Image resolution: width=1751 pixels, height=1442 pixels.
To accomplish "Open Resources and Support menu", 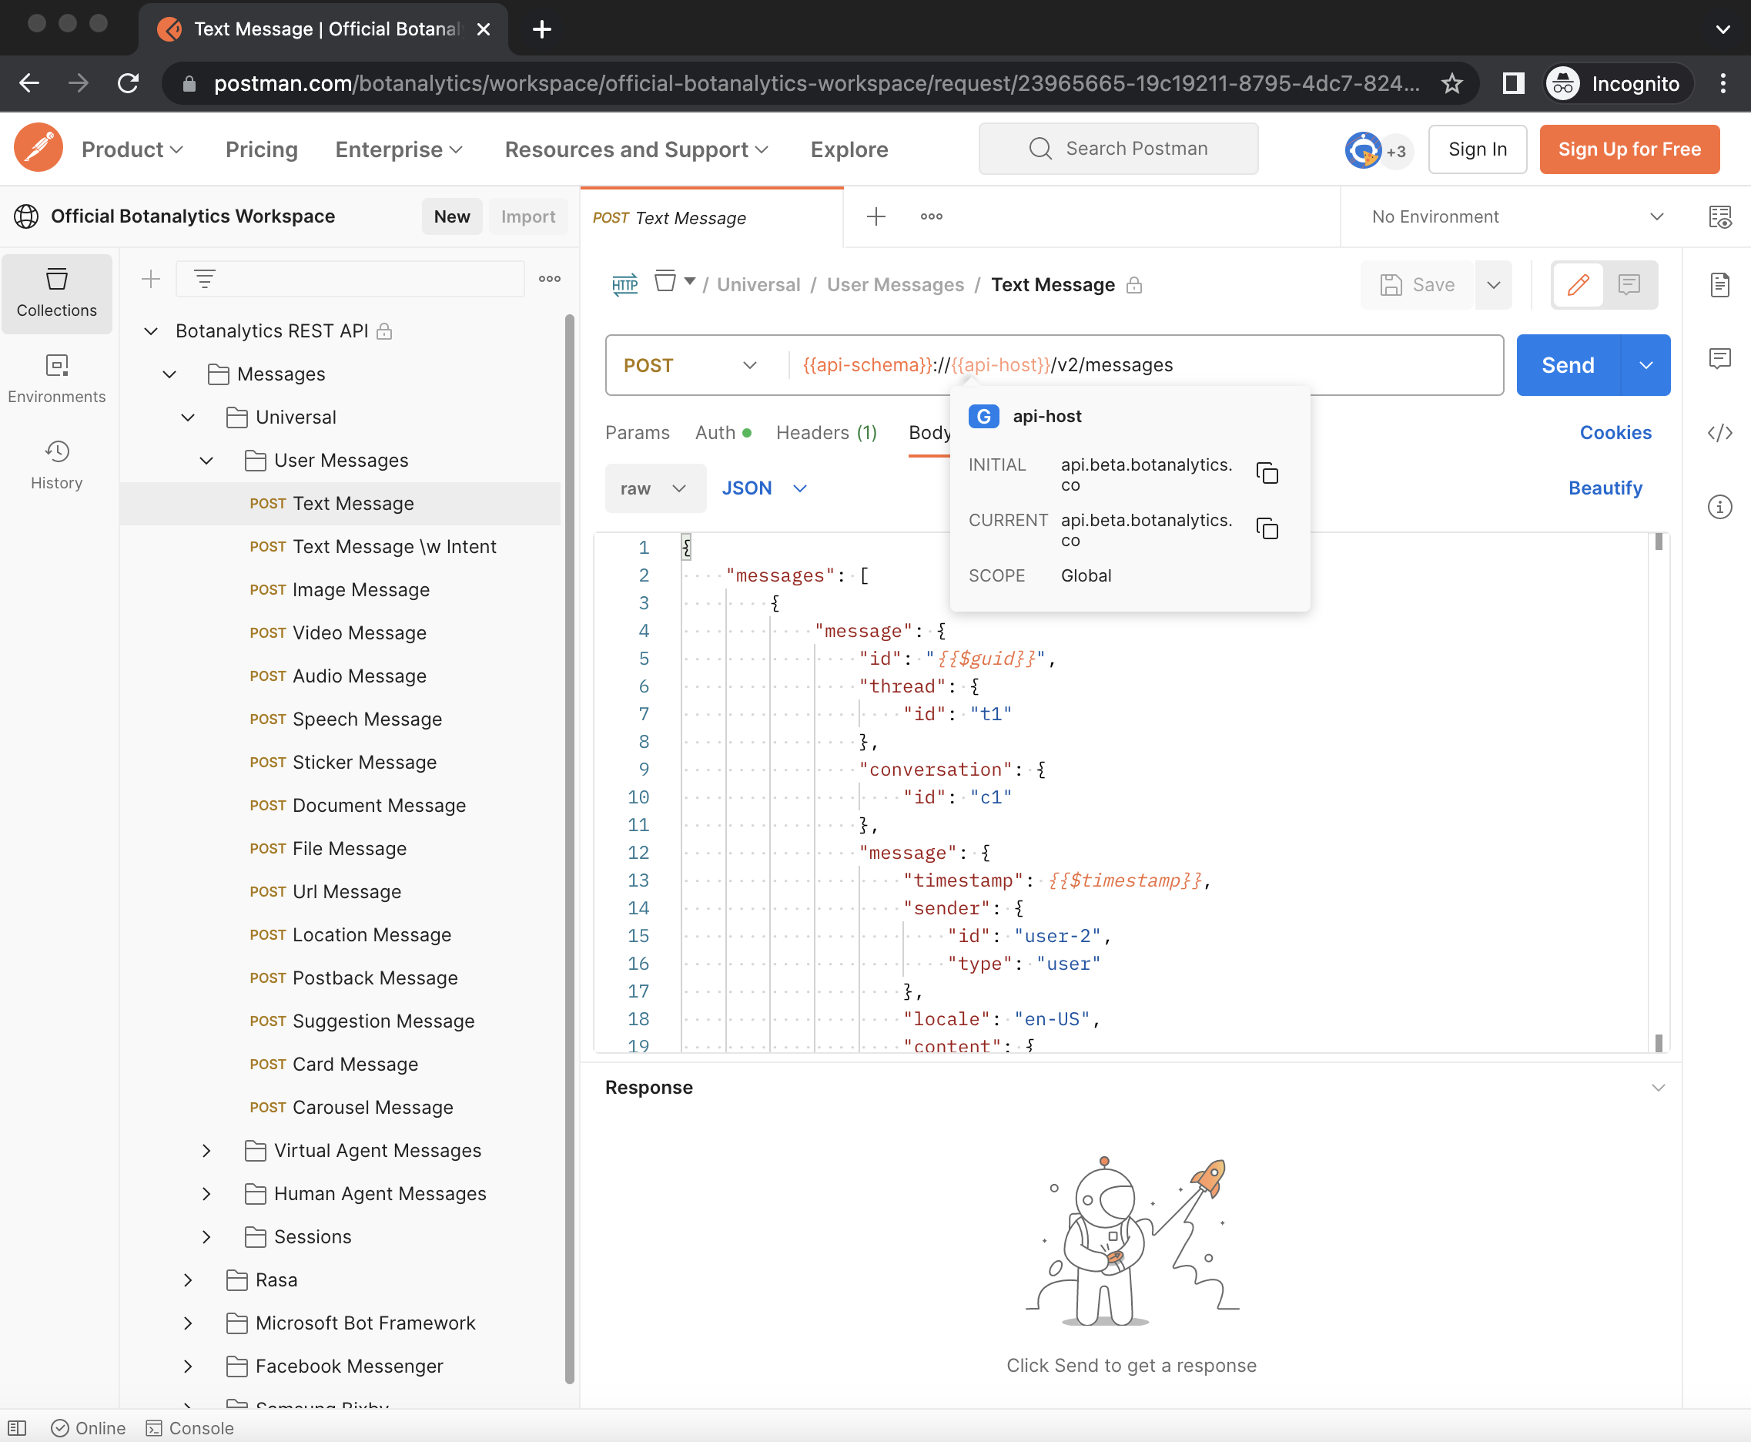I will pyautogui.click(x=636, y=149).
